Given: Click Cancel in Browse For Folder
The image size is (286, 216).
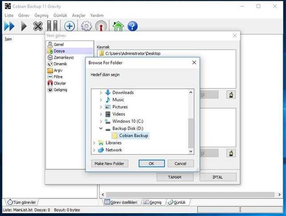Looking at the screenshot, I should (181, 163).
